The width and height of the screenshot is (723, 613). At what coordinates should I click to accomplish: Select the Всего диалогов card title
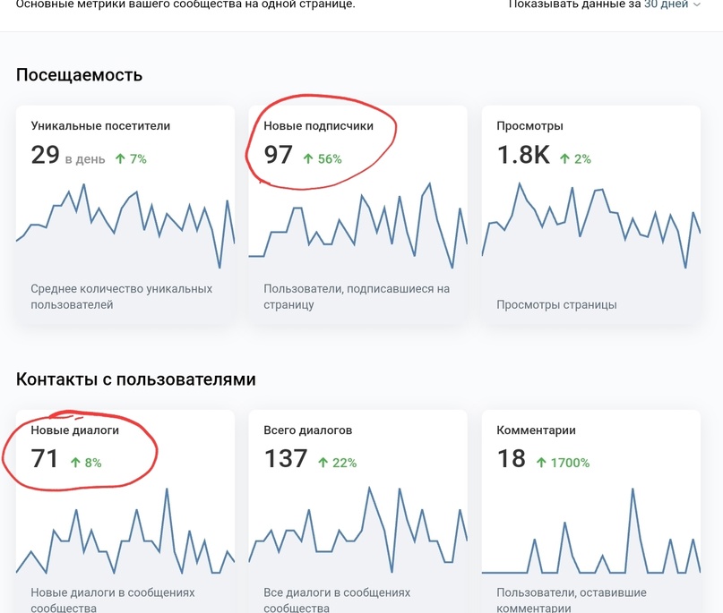[307, 430]
